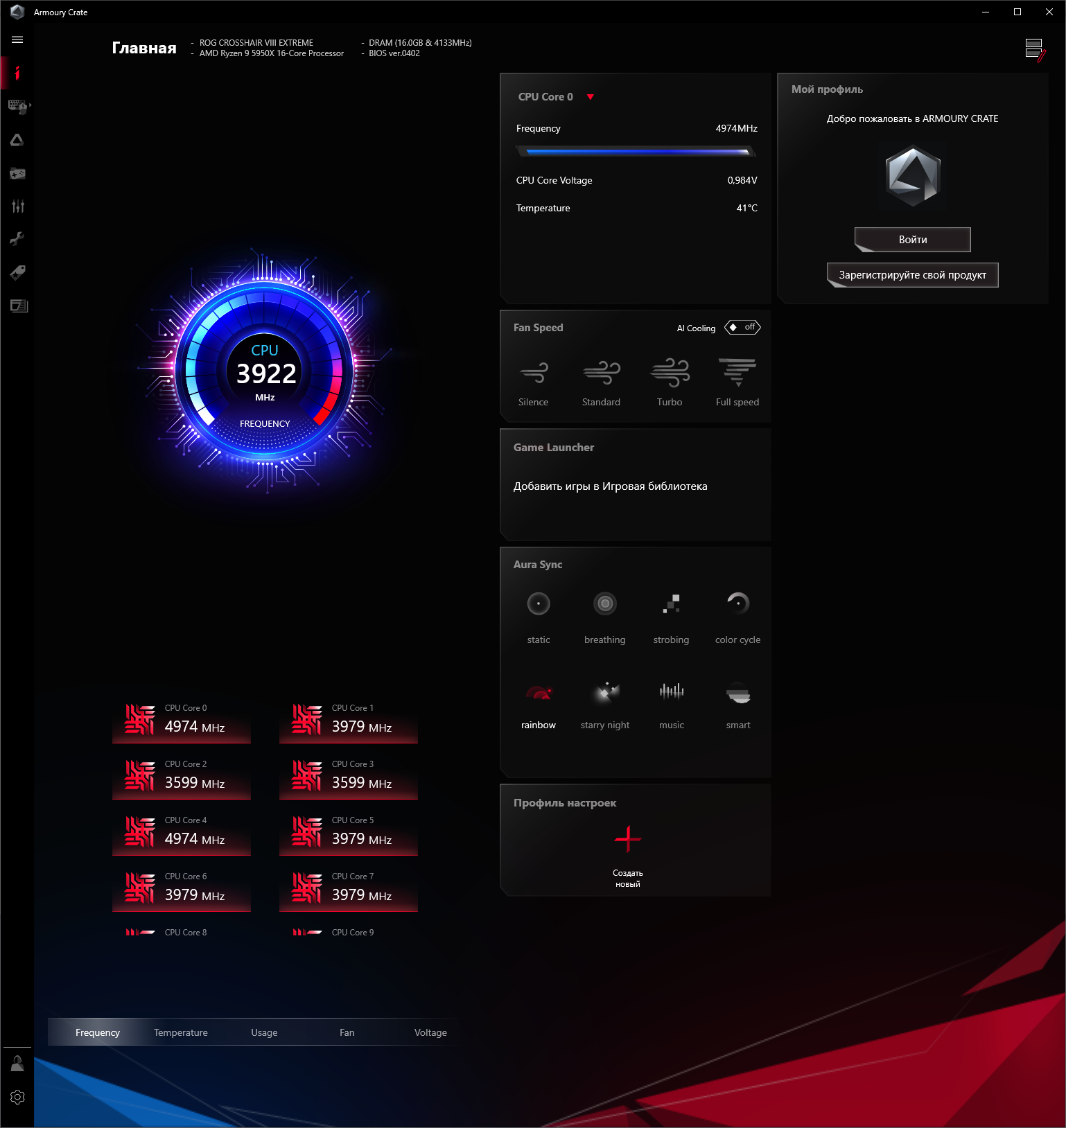Switch to the Voltage tab

tap(430, 1032)
